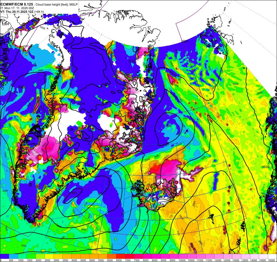The width and height of the screenshot is (277, 262).
Task: Click the '4500' label in the legend scale
Action: (83, 260)
